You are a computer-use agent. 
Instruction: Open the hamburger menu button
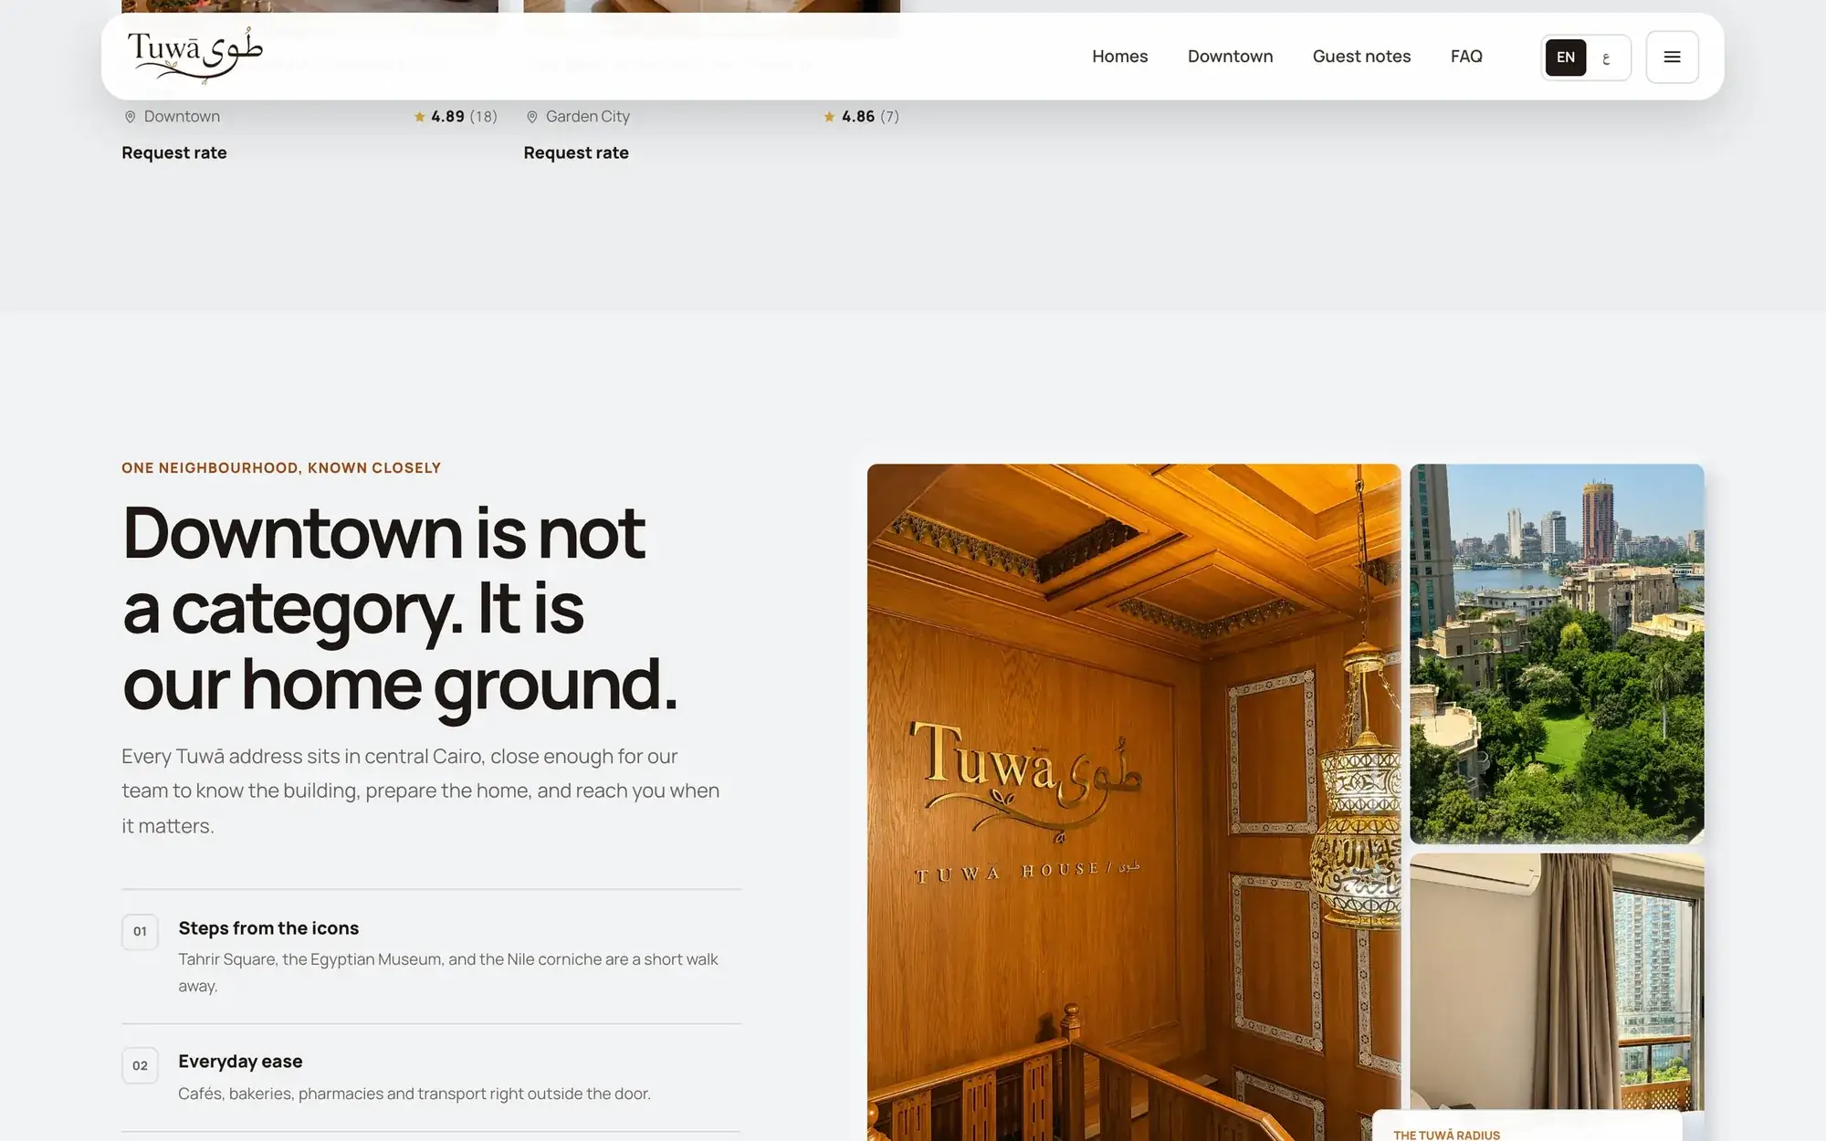pos(1672,57)
